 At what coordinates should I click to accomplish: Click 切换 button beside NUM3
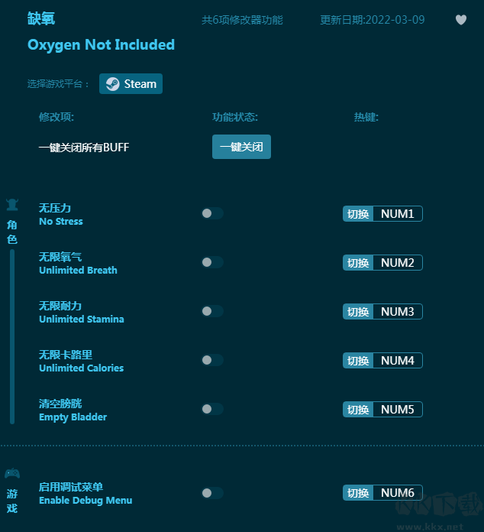click(358, 311)
